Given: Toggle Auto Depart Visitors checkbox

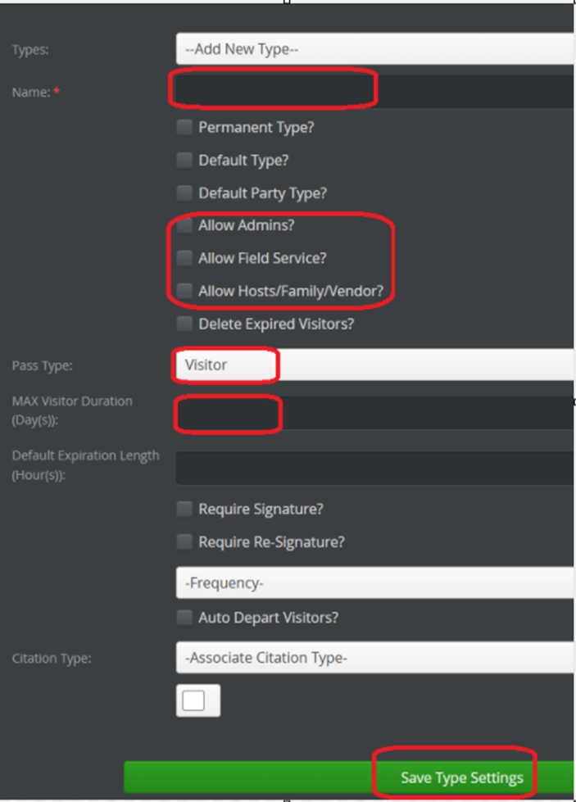Looking at the screenshot, I should [184, 618].
